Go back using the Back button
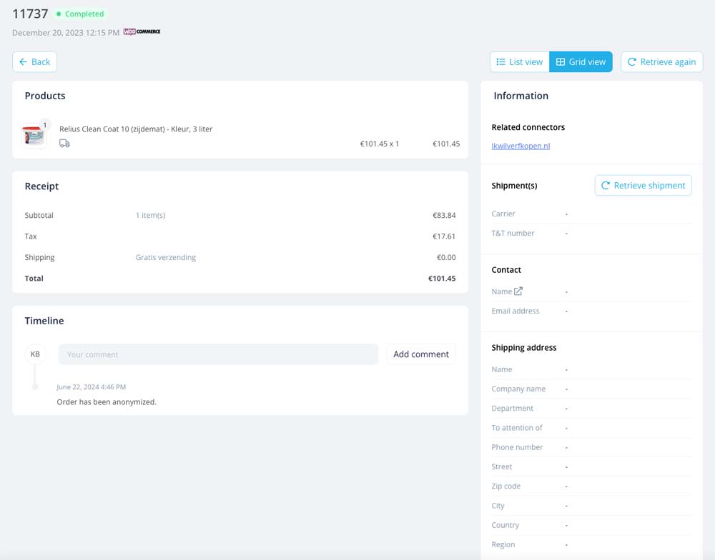715x560 pixels. 34,62
